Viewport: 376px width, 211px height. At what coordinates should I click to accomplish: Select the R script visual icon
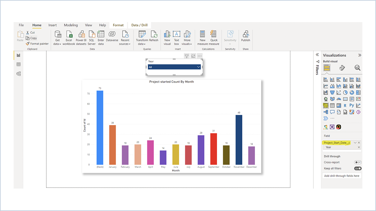point(345,105)
